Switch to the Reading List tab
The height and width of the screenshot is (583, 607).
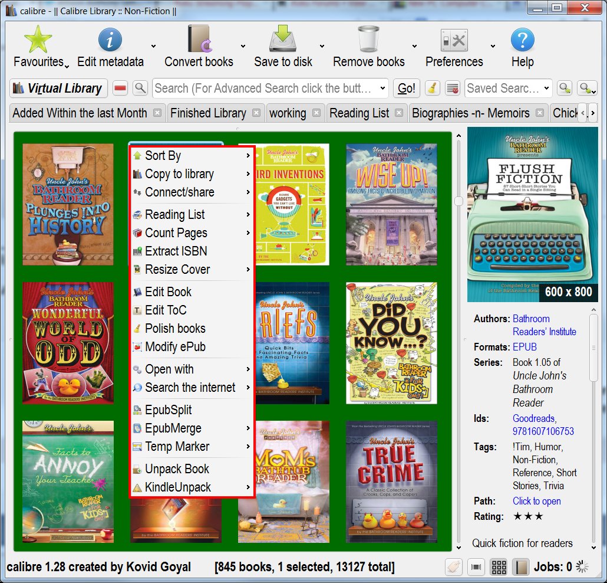[x=359, y=113]
